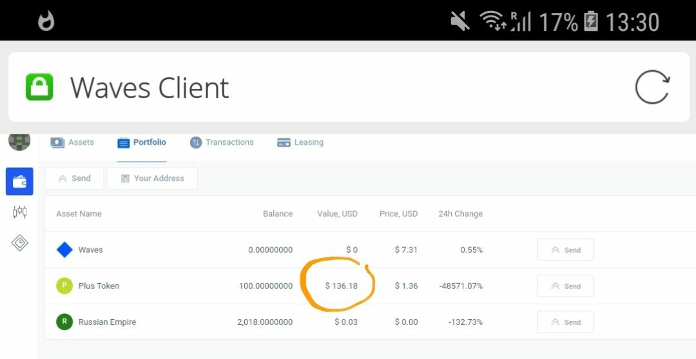Click the 0.00000000 Waves balance
This screenshot has width=696, height=359.
[x=270, y=250]
